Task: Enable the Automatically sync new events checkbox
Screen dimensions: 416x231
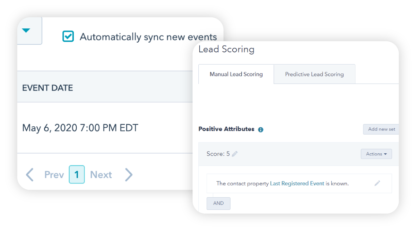Action: 68,36
